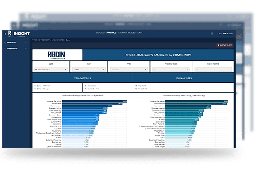This screenshot has width=263, height=178.
Task: Click World Islands bar in Transaction chart
Action: pyautogui.click(x=92, y=104)
